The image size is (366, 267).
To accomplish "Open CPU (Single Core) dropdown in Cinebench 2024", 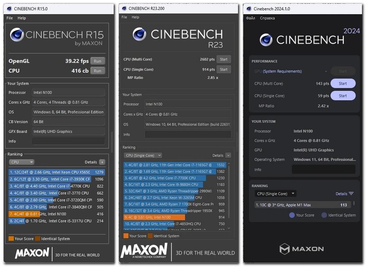I will (275, 194).
